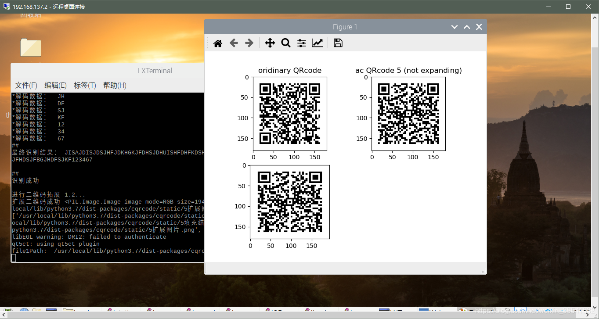
Task: Click the terminal line '*解码数据: 12'
Action: [x=38, y=125]
